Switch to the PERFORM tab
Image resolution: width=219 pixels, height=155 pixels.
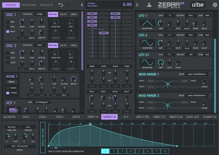(x=29, y=5)
